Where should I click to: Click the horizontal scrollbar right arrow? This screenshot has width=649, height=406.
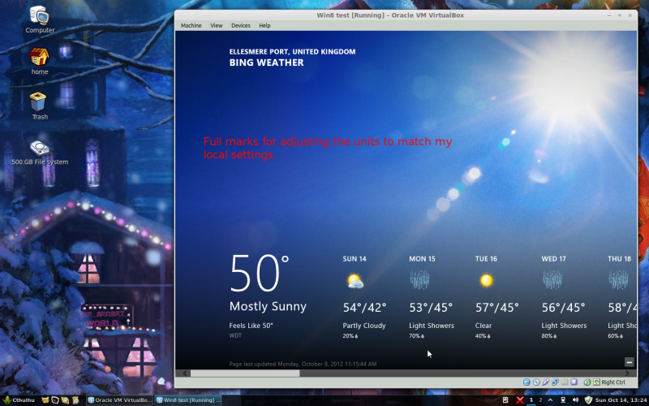[626, 374]
